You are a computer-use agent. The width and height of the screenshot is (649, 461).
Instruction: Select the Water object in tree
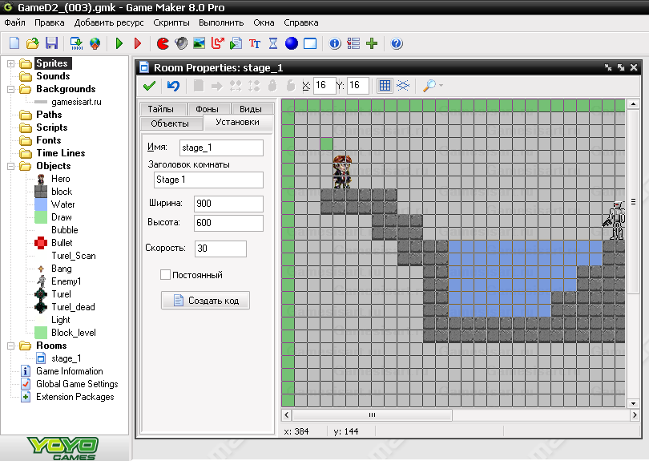[63, 204]
